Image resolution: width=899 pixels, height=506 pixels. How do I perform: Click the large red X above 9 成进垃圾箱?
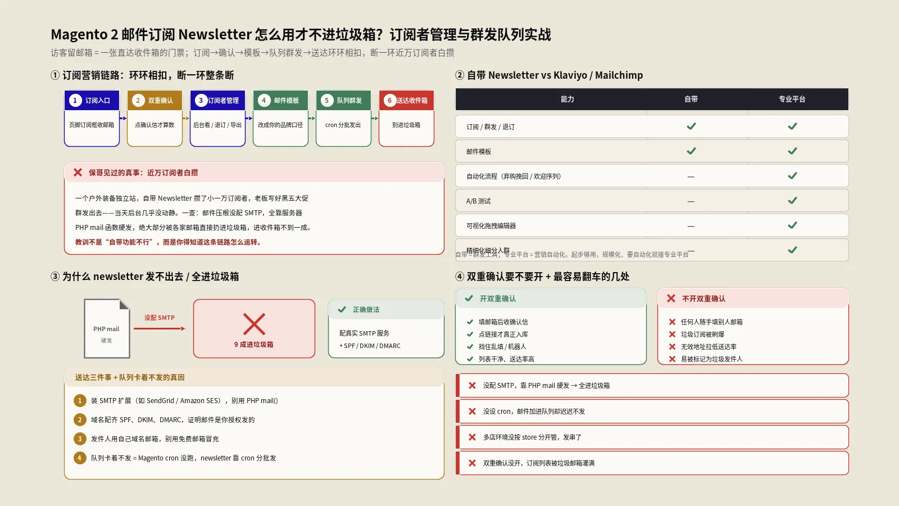tap(254, 324)
